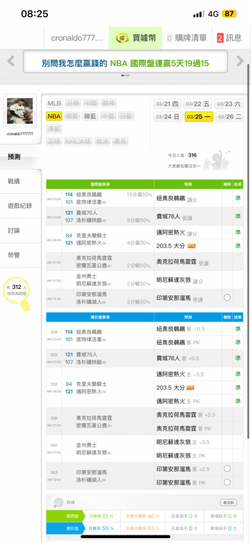Viewport: 251px width, 543px height.
Task: Choose date 03/21 四
Action: [168, 104]
